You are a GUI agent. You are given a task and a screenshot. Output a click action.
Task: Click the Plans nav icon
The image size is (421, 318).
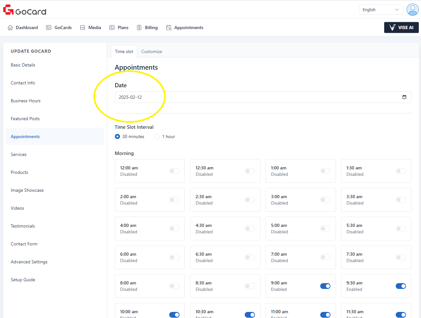click(112, 27)
